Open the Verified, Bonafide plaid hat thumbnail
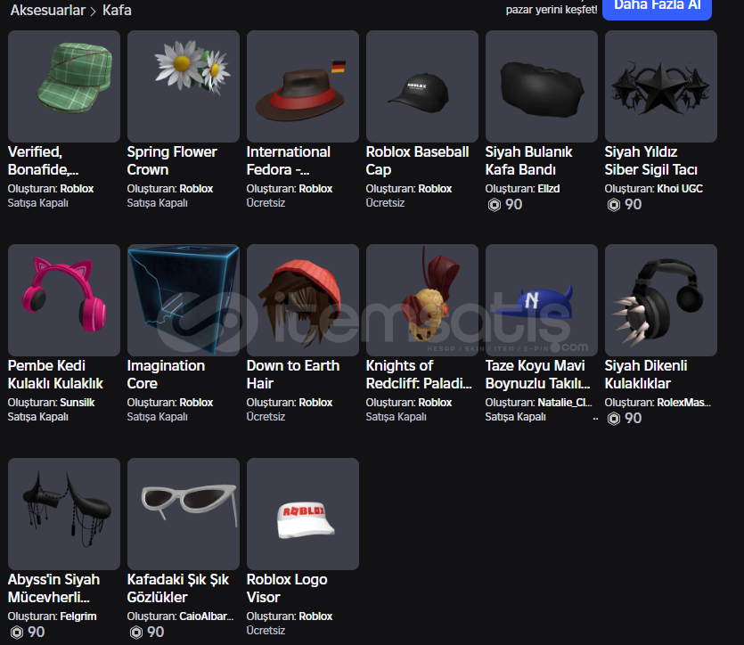The height and width of the screenshot is (645, 744). tap(64, 86)
